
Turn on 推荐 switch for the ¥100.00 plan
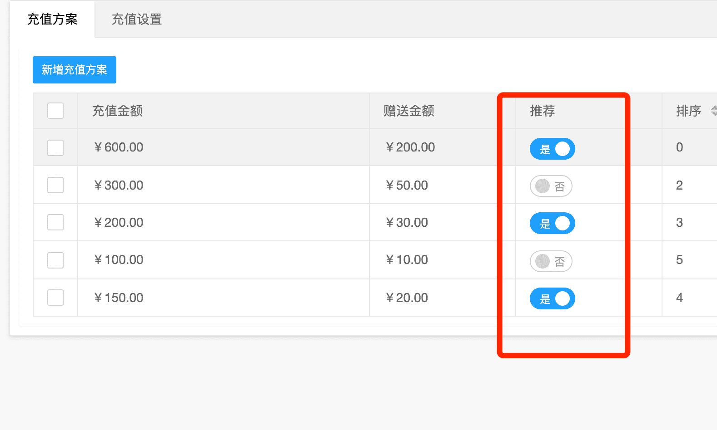pos(551,261)
